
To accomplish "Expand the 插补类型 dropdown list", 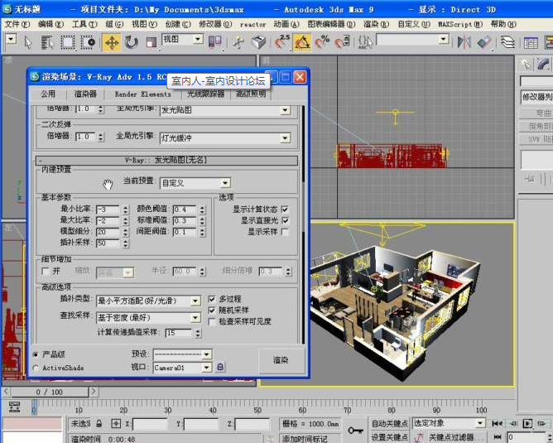I will (149, 301).
